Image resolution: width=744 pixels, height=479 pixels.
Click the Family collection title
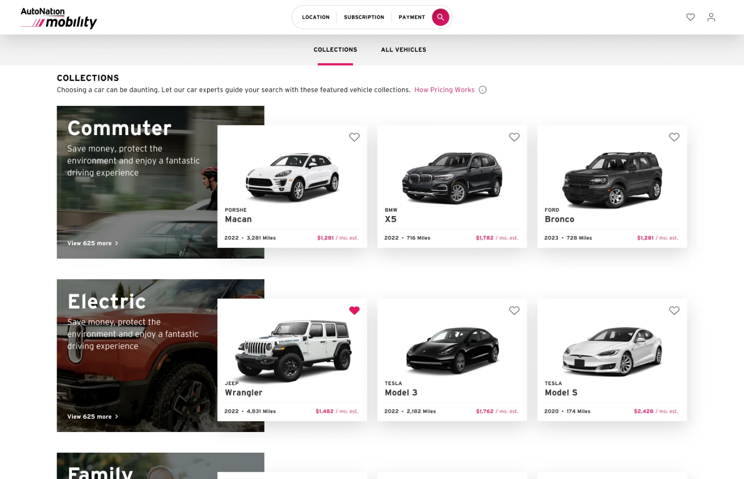click(100, 473)
